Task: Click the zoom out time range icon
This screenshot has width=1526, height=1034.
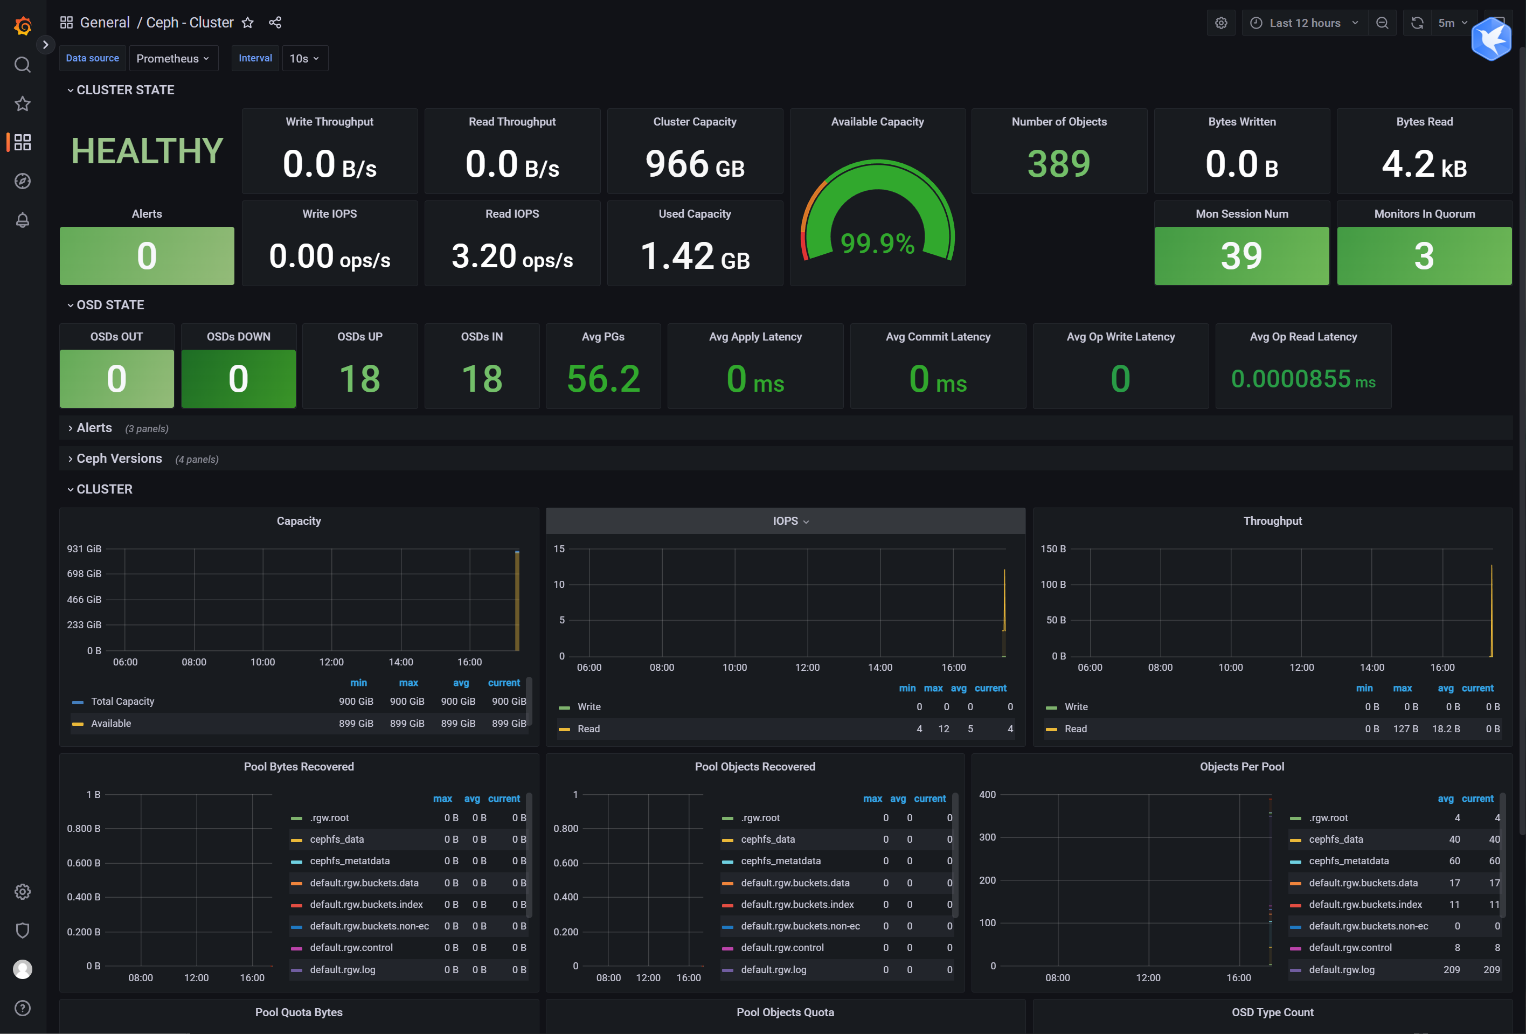Action: pos(1382,23)
